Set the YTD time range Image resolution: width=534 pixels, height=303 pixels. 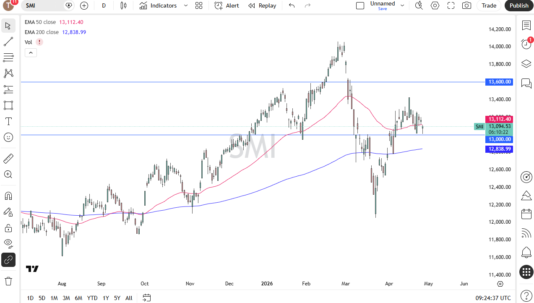click(92, 298)
